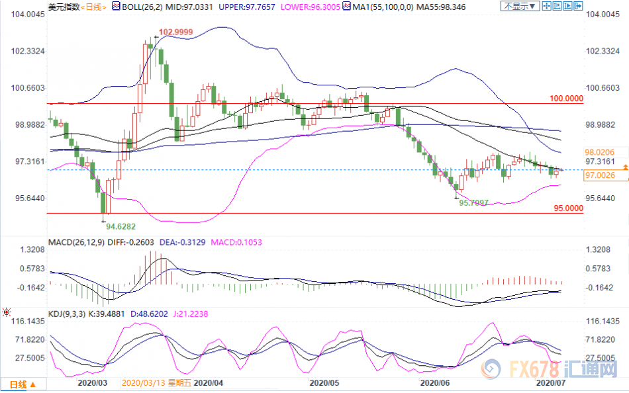Click the K:39.4881 value

tap(106, 314)
